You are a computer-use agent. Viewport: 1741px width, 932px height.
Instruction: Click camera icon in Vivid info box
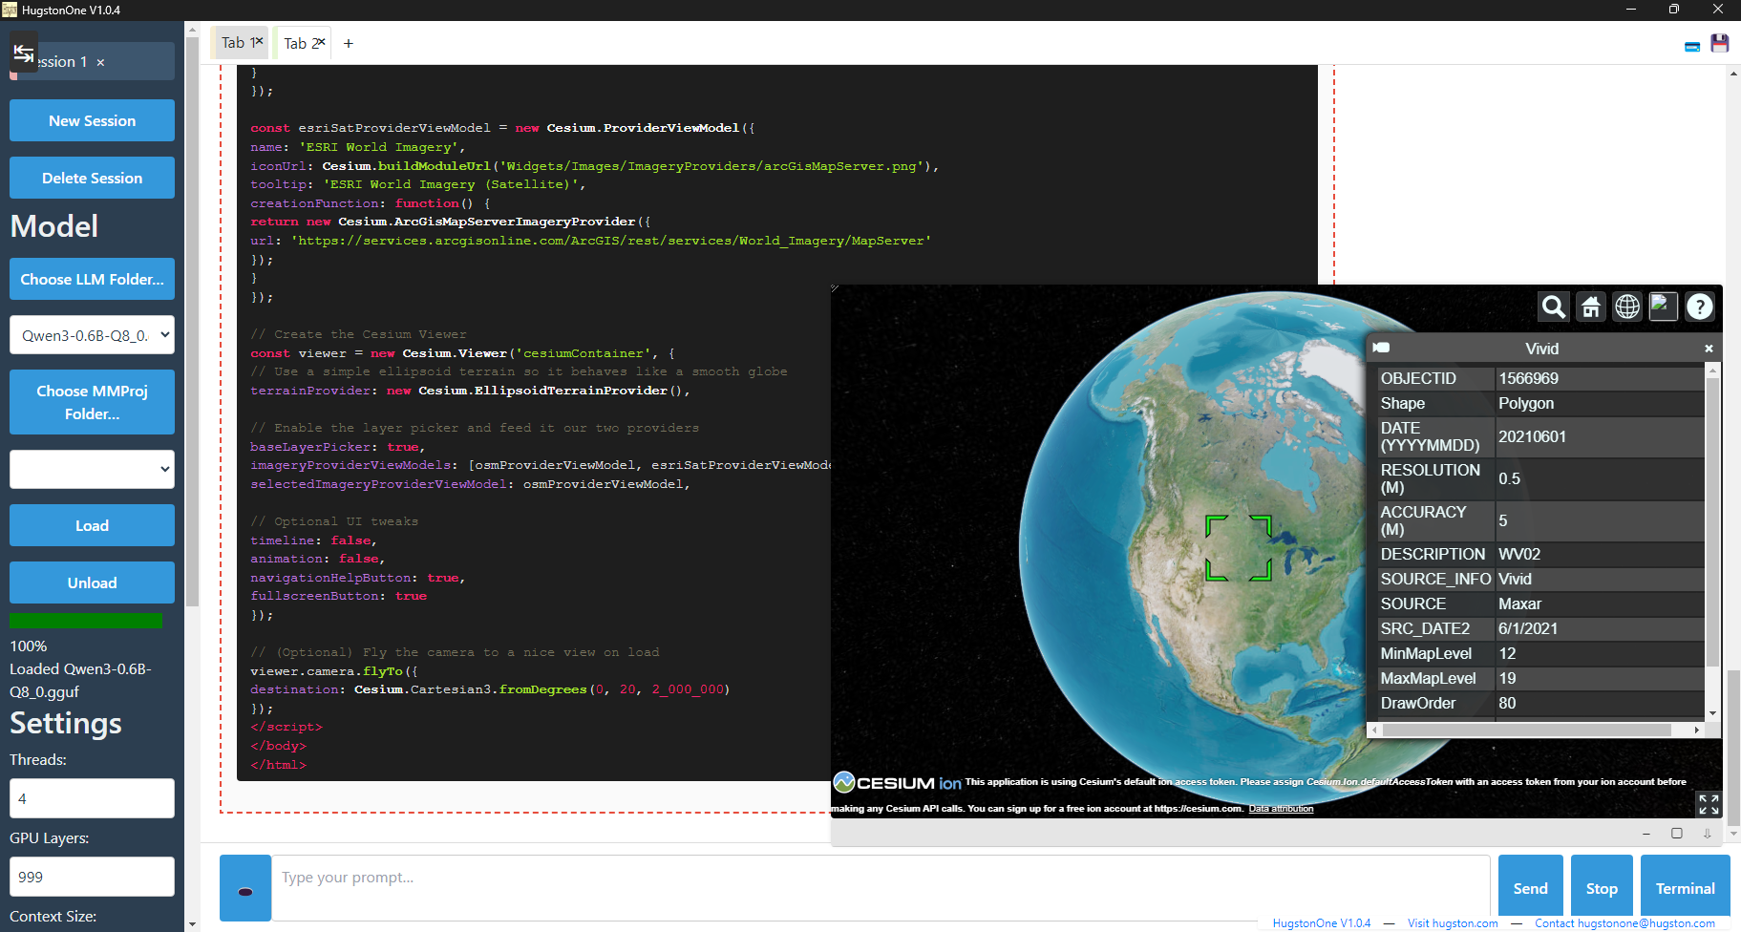click(1381, 349)
